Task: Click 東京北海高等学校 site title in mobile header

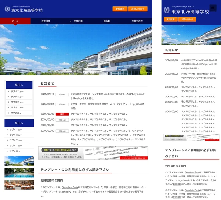Action: coord(190,11)
